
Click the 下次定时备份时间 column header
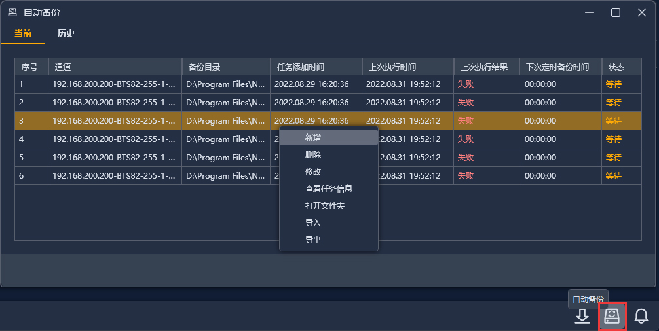[560, 67]
